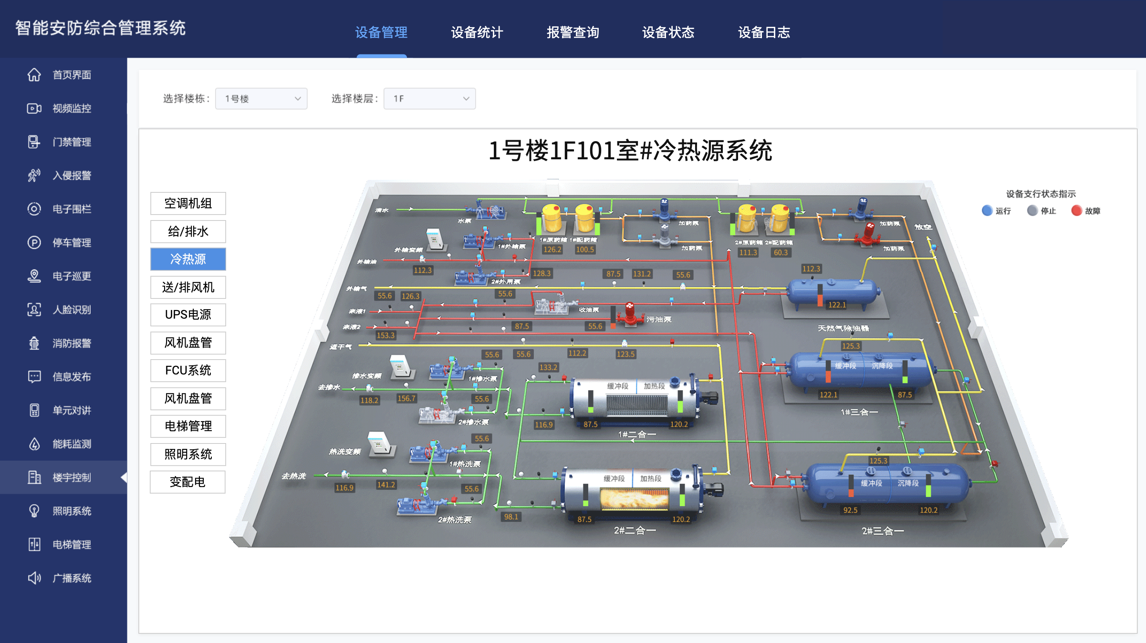Click the red fault status indicator
This screenshot has height=643, width=1146.
click(1076, 210)
